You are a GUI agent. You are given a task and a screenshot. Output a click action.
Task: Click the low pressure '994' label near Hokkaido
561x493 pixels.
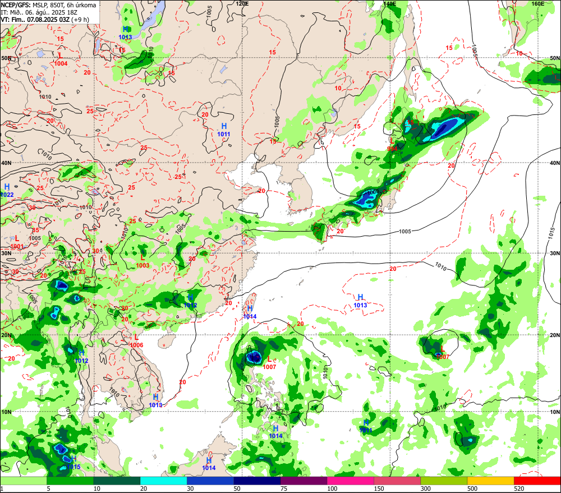coord(392,149)
